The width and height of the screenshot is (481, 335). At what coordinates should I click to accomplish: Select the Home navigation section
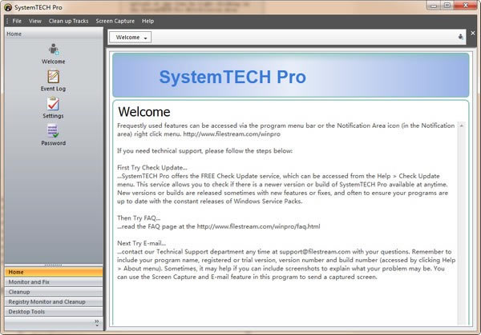(54, 272)
